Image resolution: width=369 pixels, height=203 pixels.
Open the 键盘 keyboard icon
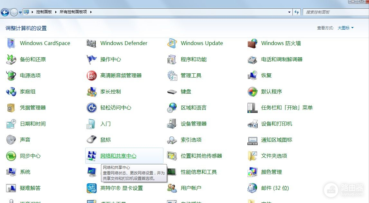tap(172, 92)
